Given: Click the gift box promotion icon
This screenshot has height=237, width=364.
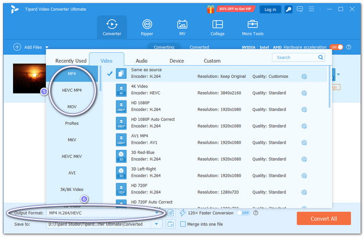Looking at the screenshot, I should tap(211, 9).
